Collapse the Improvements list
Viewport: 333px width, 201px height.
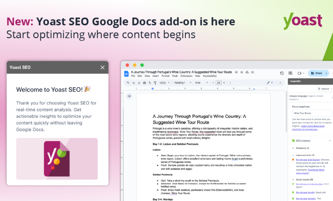tap(293, 155)
